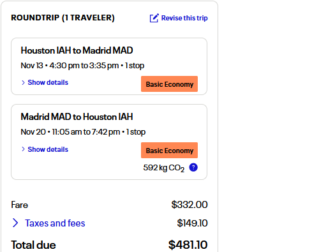Click the Nov 20 return time line
Image resolution: width=319 pixels, height=252 pixels.
click(x=83, y=132)
